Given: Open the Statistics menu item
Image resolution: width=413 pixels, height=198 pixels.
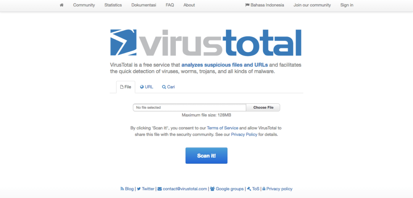Looking at the screenshot, I should (113, 5).
